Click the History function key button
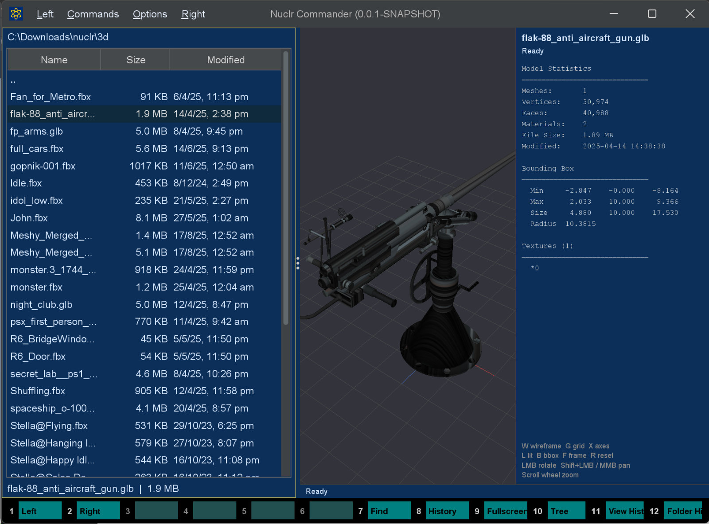Image resolution: width=709 pixels, height=524 pixels. tap(447, 511)
